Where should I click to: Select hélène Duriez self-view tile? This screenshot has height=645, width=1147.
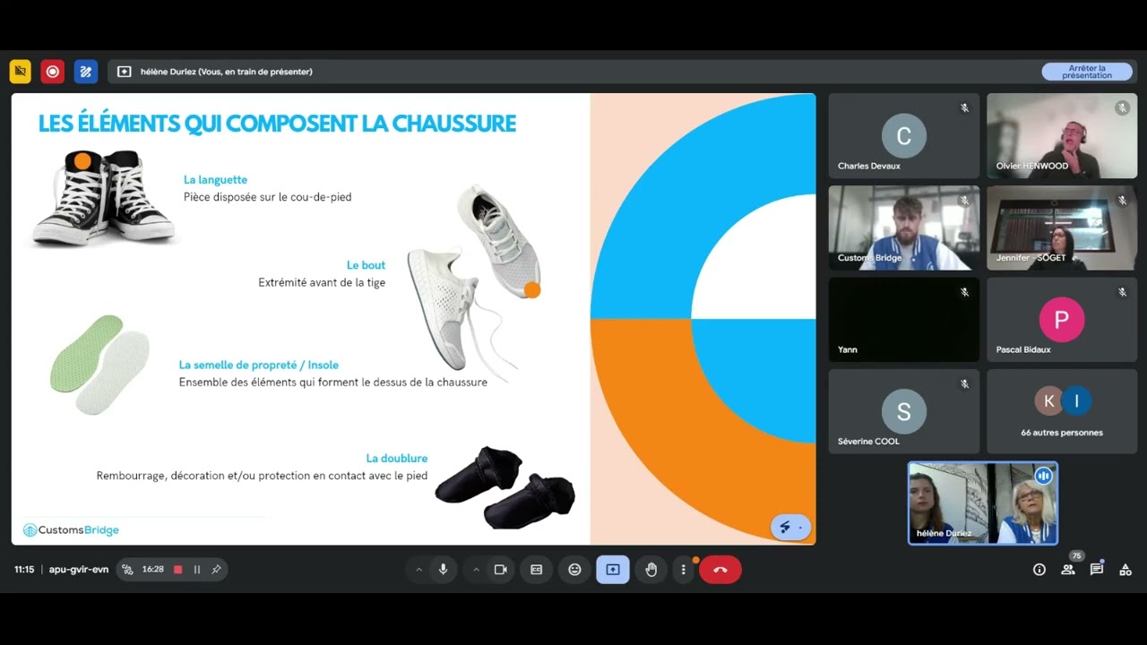pyautogui.click(x=983, y=503)
